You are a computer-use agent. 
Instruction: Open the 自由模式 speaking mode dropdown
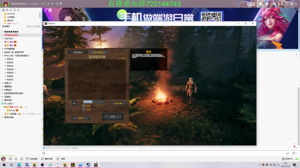click(6, 26)
